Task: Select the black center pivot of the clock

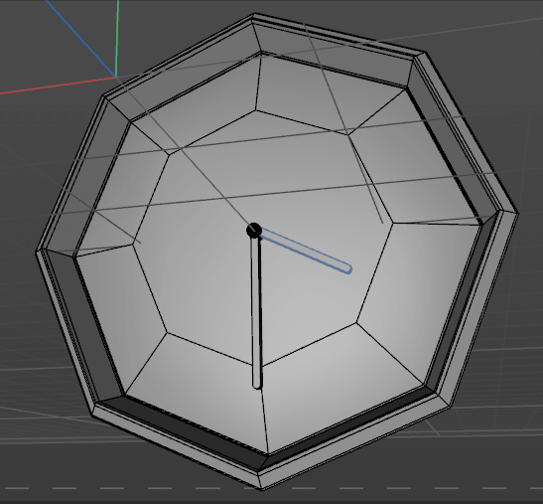Action: click(254, 231)
